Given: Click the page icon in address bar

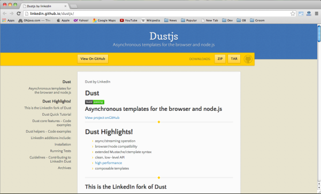Looking at the screenshot, I should (x=27, y=14).
